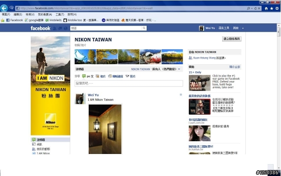Click the leave a comment text box

[x=129, y=83]
